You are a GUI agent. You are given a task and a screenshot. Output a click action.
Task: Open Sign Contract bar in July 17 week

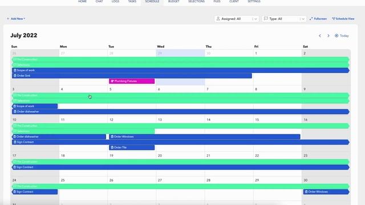[x=181, y=167]
